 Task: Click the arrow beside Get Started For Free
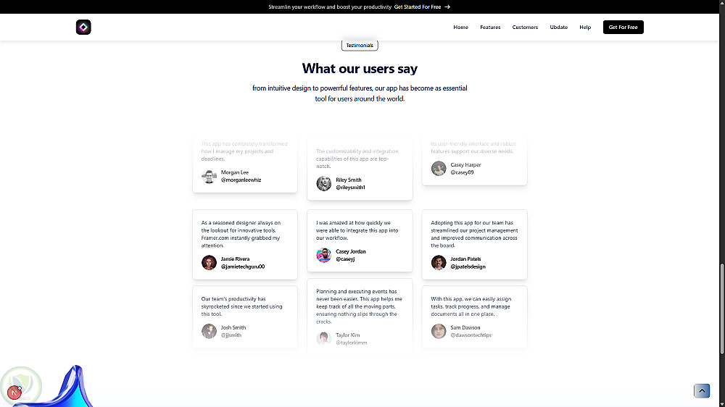[x=447, y=7]
